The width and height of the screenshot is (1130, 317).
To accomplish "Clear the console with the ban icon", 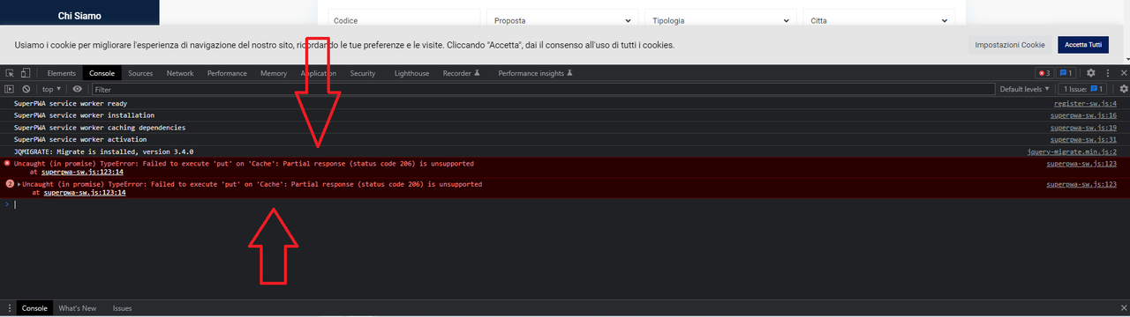I will (x=26, y=89).
